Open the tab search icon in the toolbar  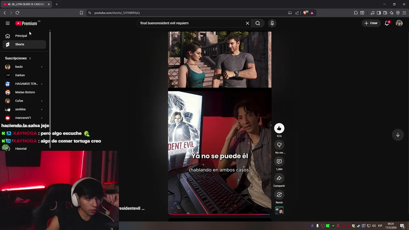coord(362,13)
